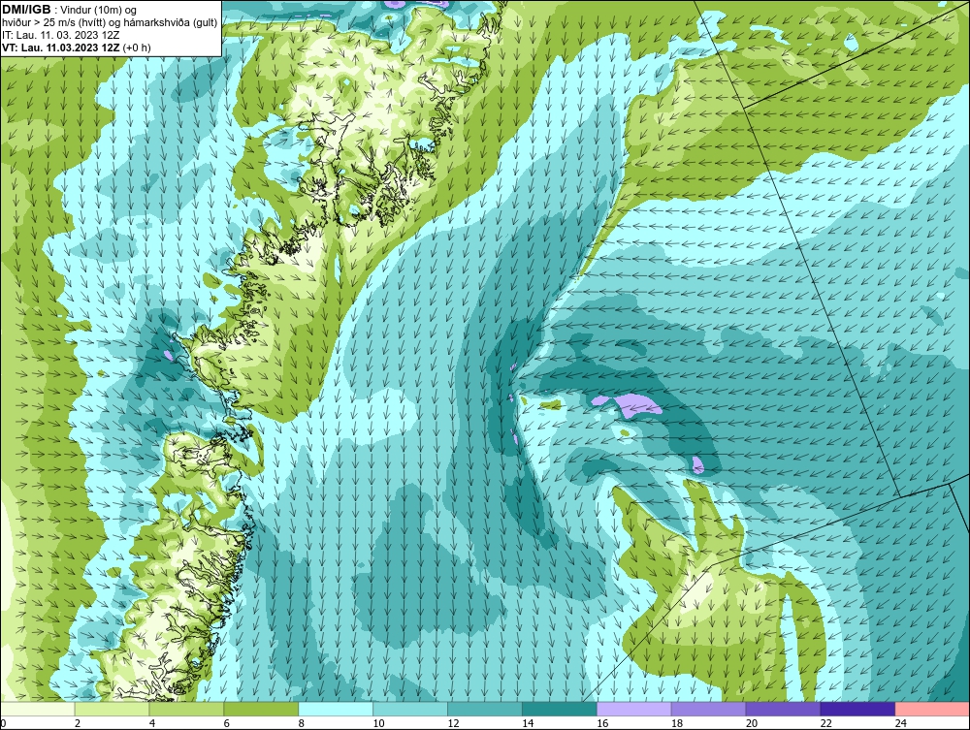Click the 22-24 m/s dark indigo swatch

[857, 709]
